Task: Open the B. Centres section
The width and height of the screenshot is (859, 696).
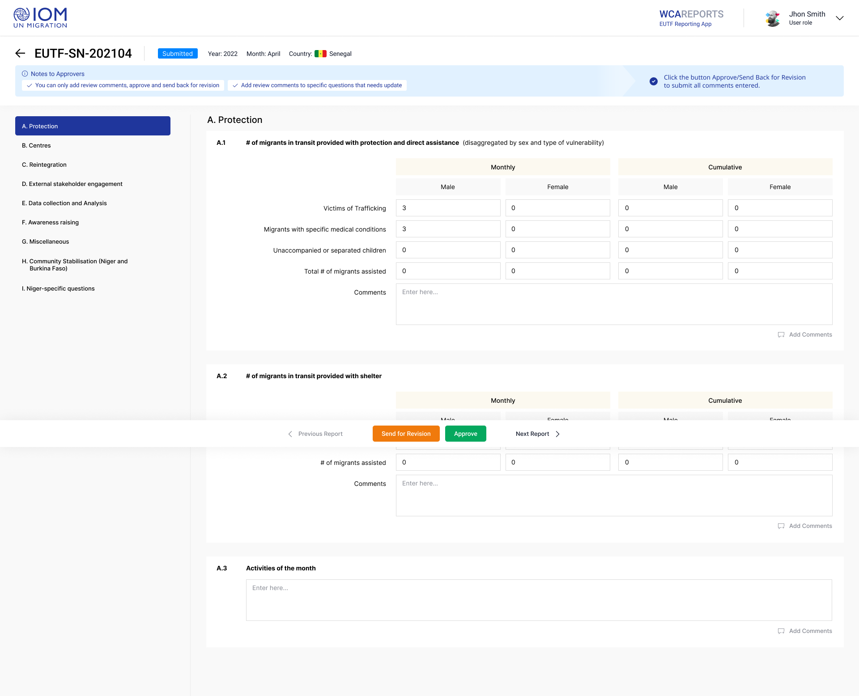Action: coord(36,146)
